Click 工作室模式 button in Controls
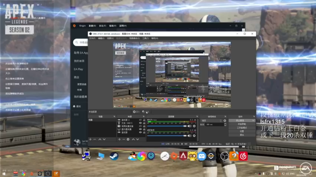Viewport: 316px width, 177px height. pyautogui.click(x=242, y=127)
